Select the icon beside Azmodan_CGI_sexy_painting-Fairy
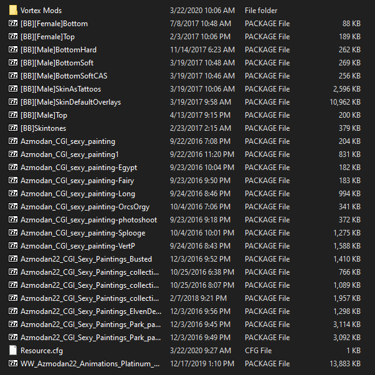The image size is (375, 375). click(x=13, y=180)
